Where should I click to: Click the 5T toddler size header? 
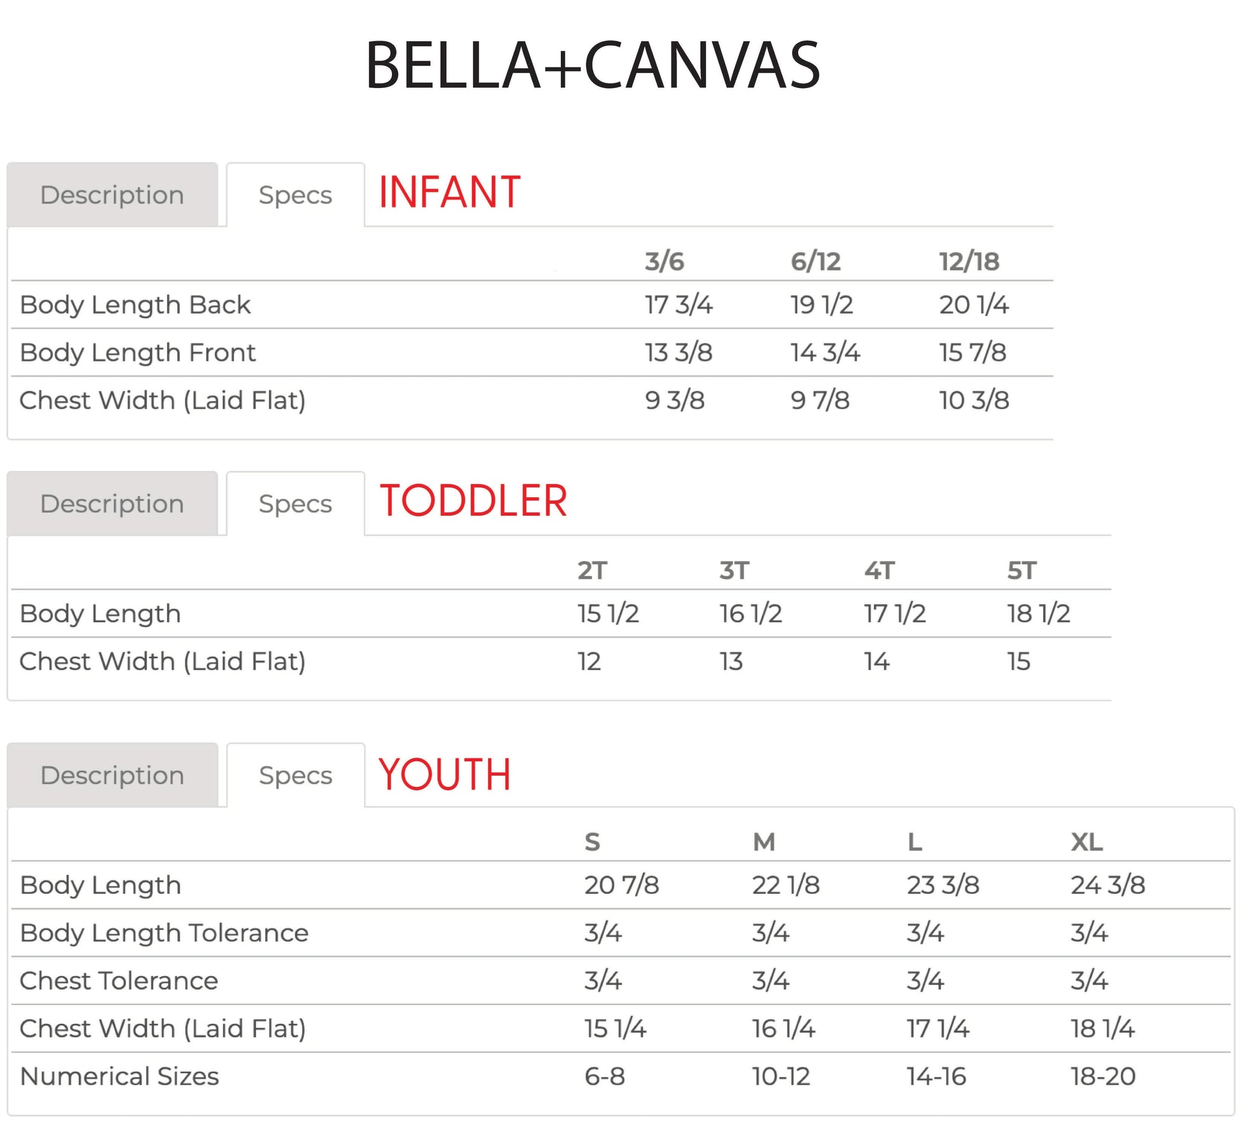(x=1021, y=571)
